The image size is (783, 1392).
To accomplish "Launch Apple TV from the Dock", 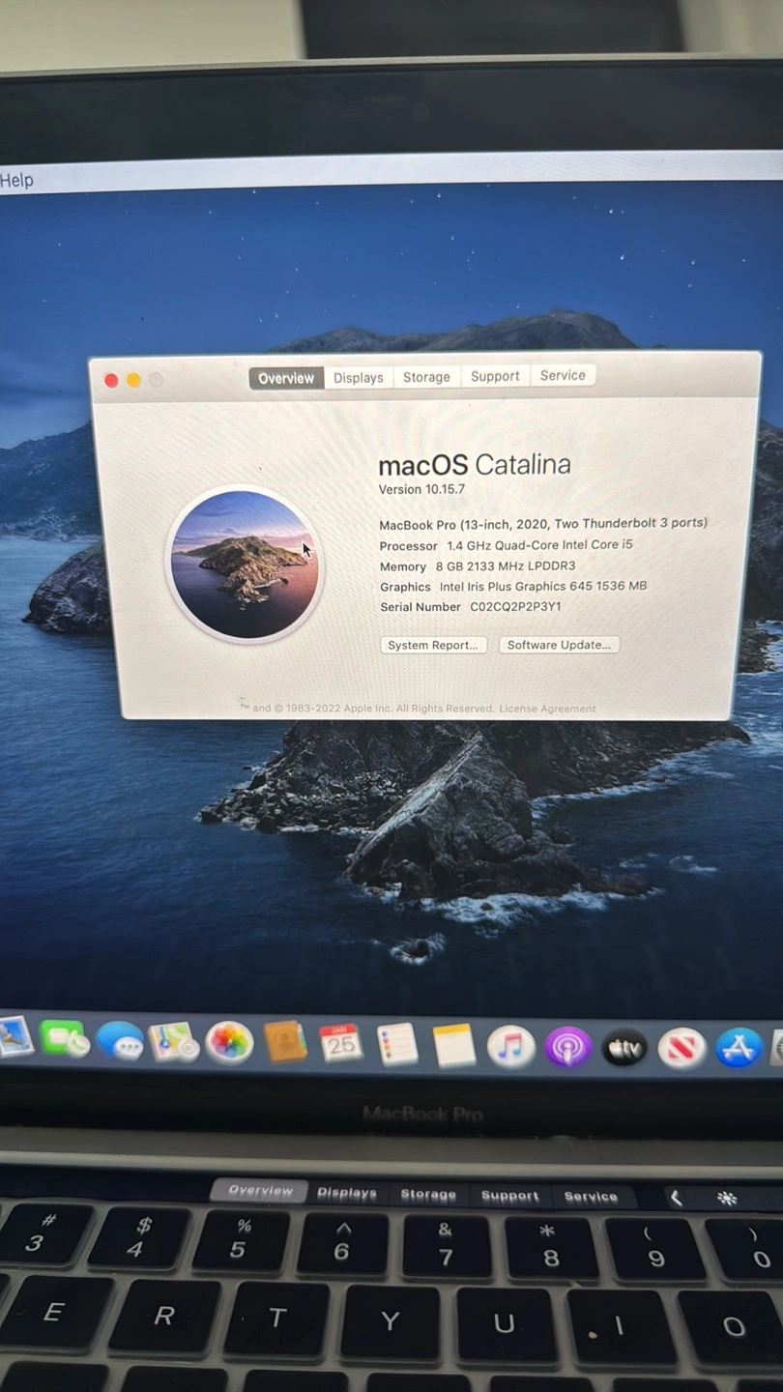I will point(624,1048).
